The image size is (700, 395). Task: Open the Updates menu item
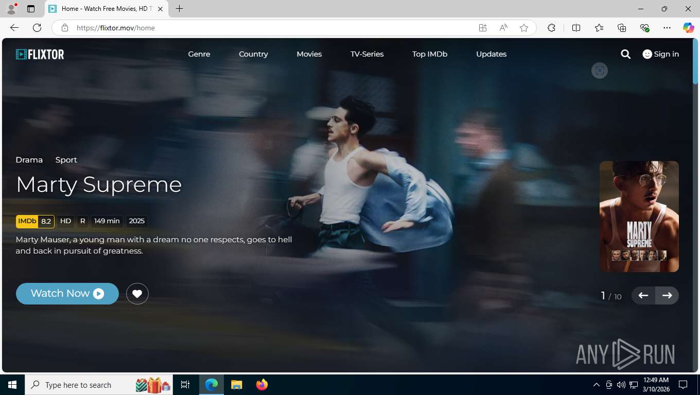pos(492,54)
